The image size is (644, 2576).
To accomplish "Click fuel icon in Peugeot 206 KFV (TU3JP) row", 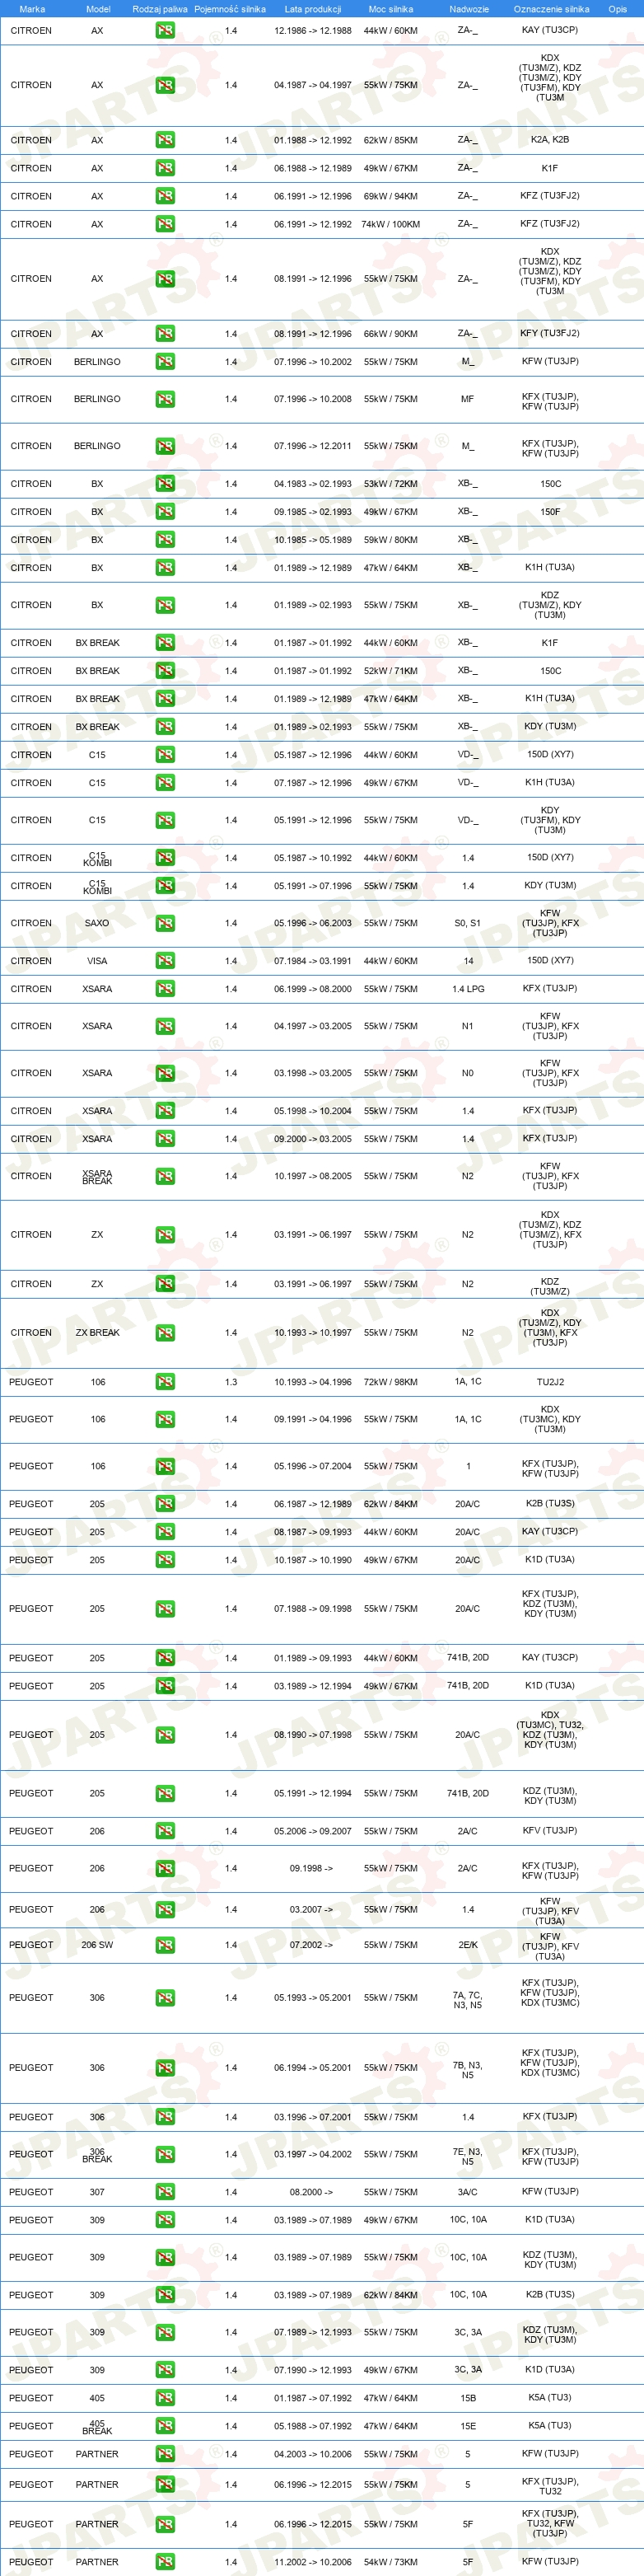I will (165, 1831).
